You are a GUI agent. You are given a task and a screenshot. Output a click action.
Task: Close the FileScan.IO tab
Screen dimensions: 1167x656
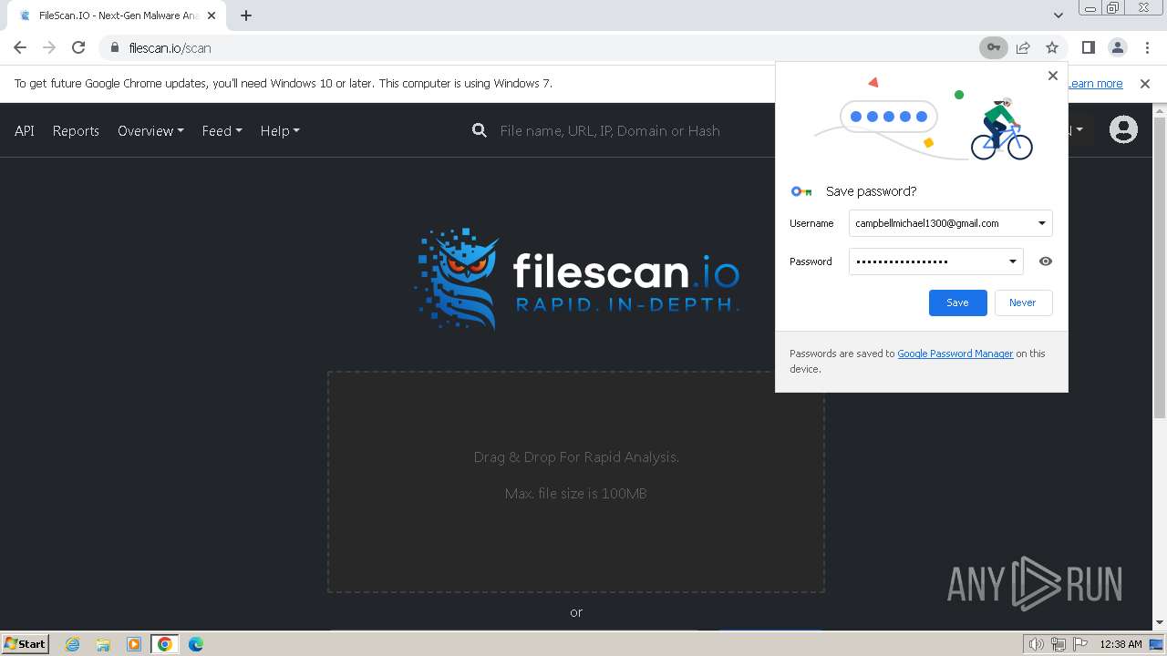pyautogui.click(x=212, y=15)
